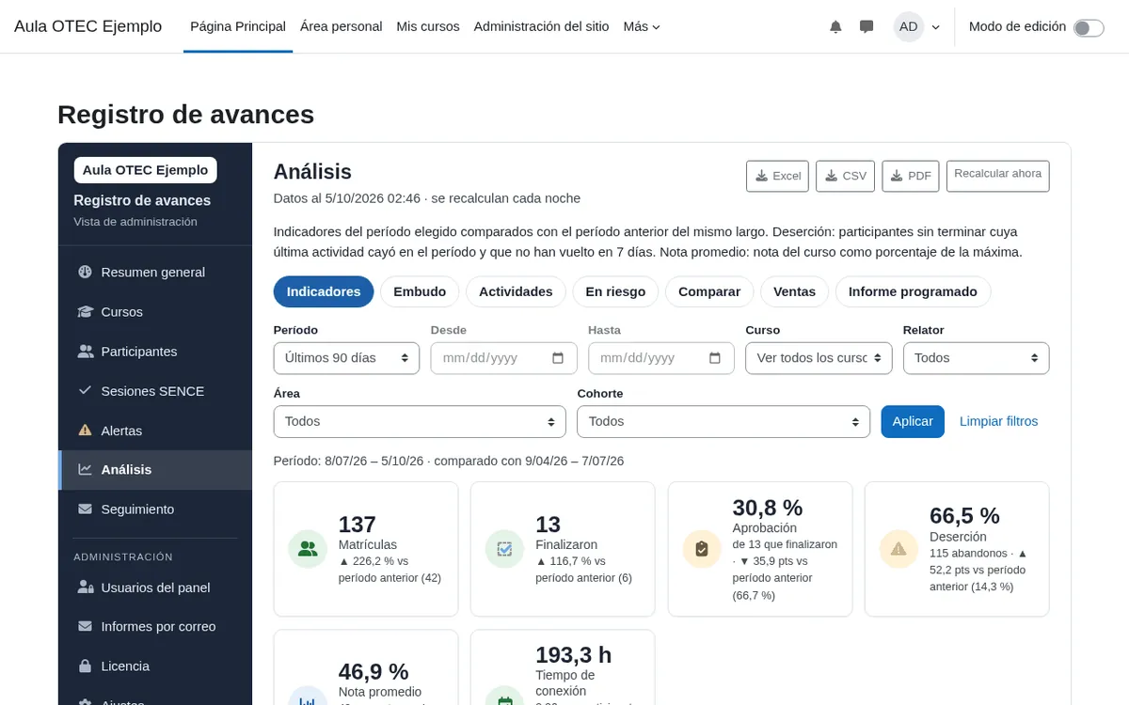Expand the Más navigation menu
The image size is (1129, 705).
642,26
